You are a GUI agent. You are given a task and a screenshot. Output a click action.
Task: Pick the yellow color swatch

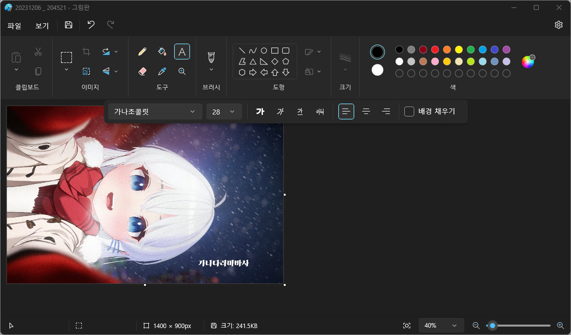pos(459,50)
